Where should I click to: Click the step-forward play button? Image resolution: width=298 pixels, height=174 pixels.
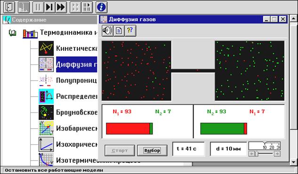coord(49,7)
